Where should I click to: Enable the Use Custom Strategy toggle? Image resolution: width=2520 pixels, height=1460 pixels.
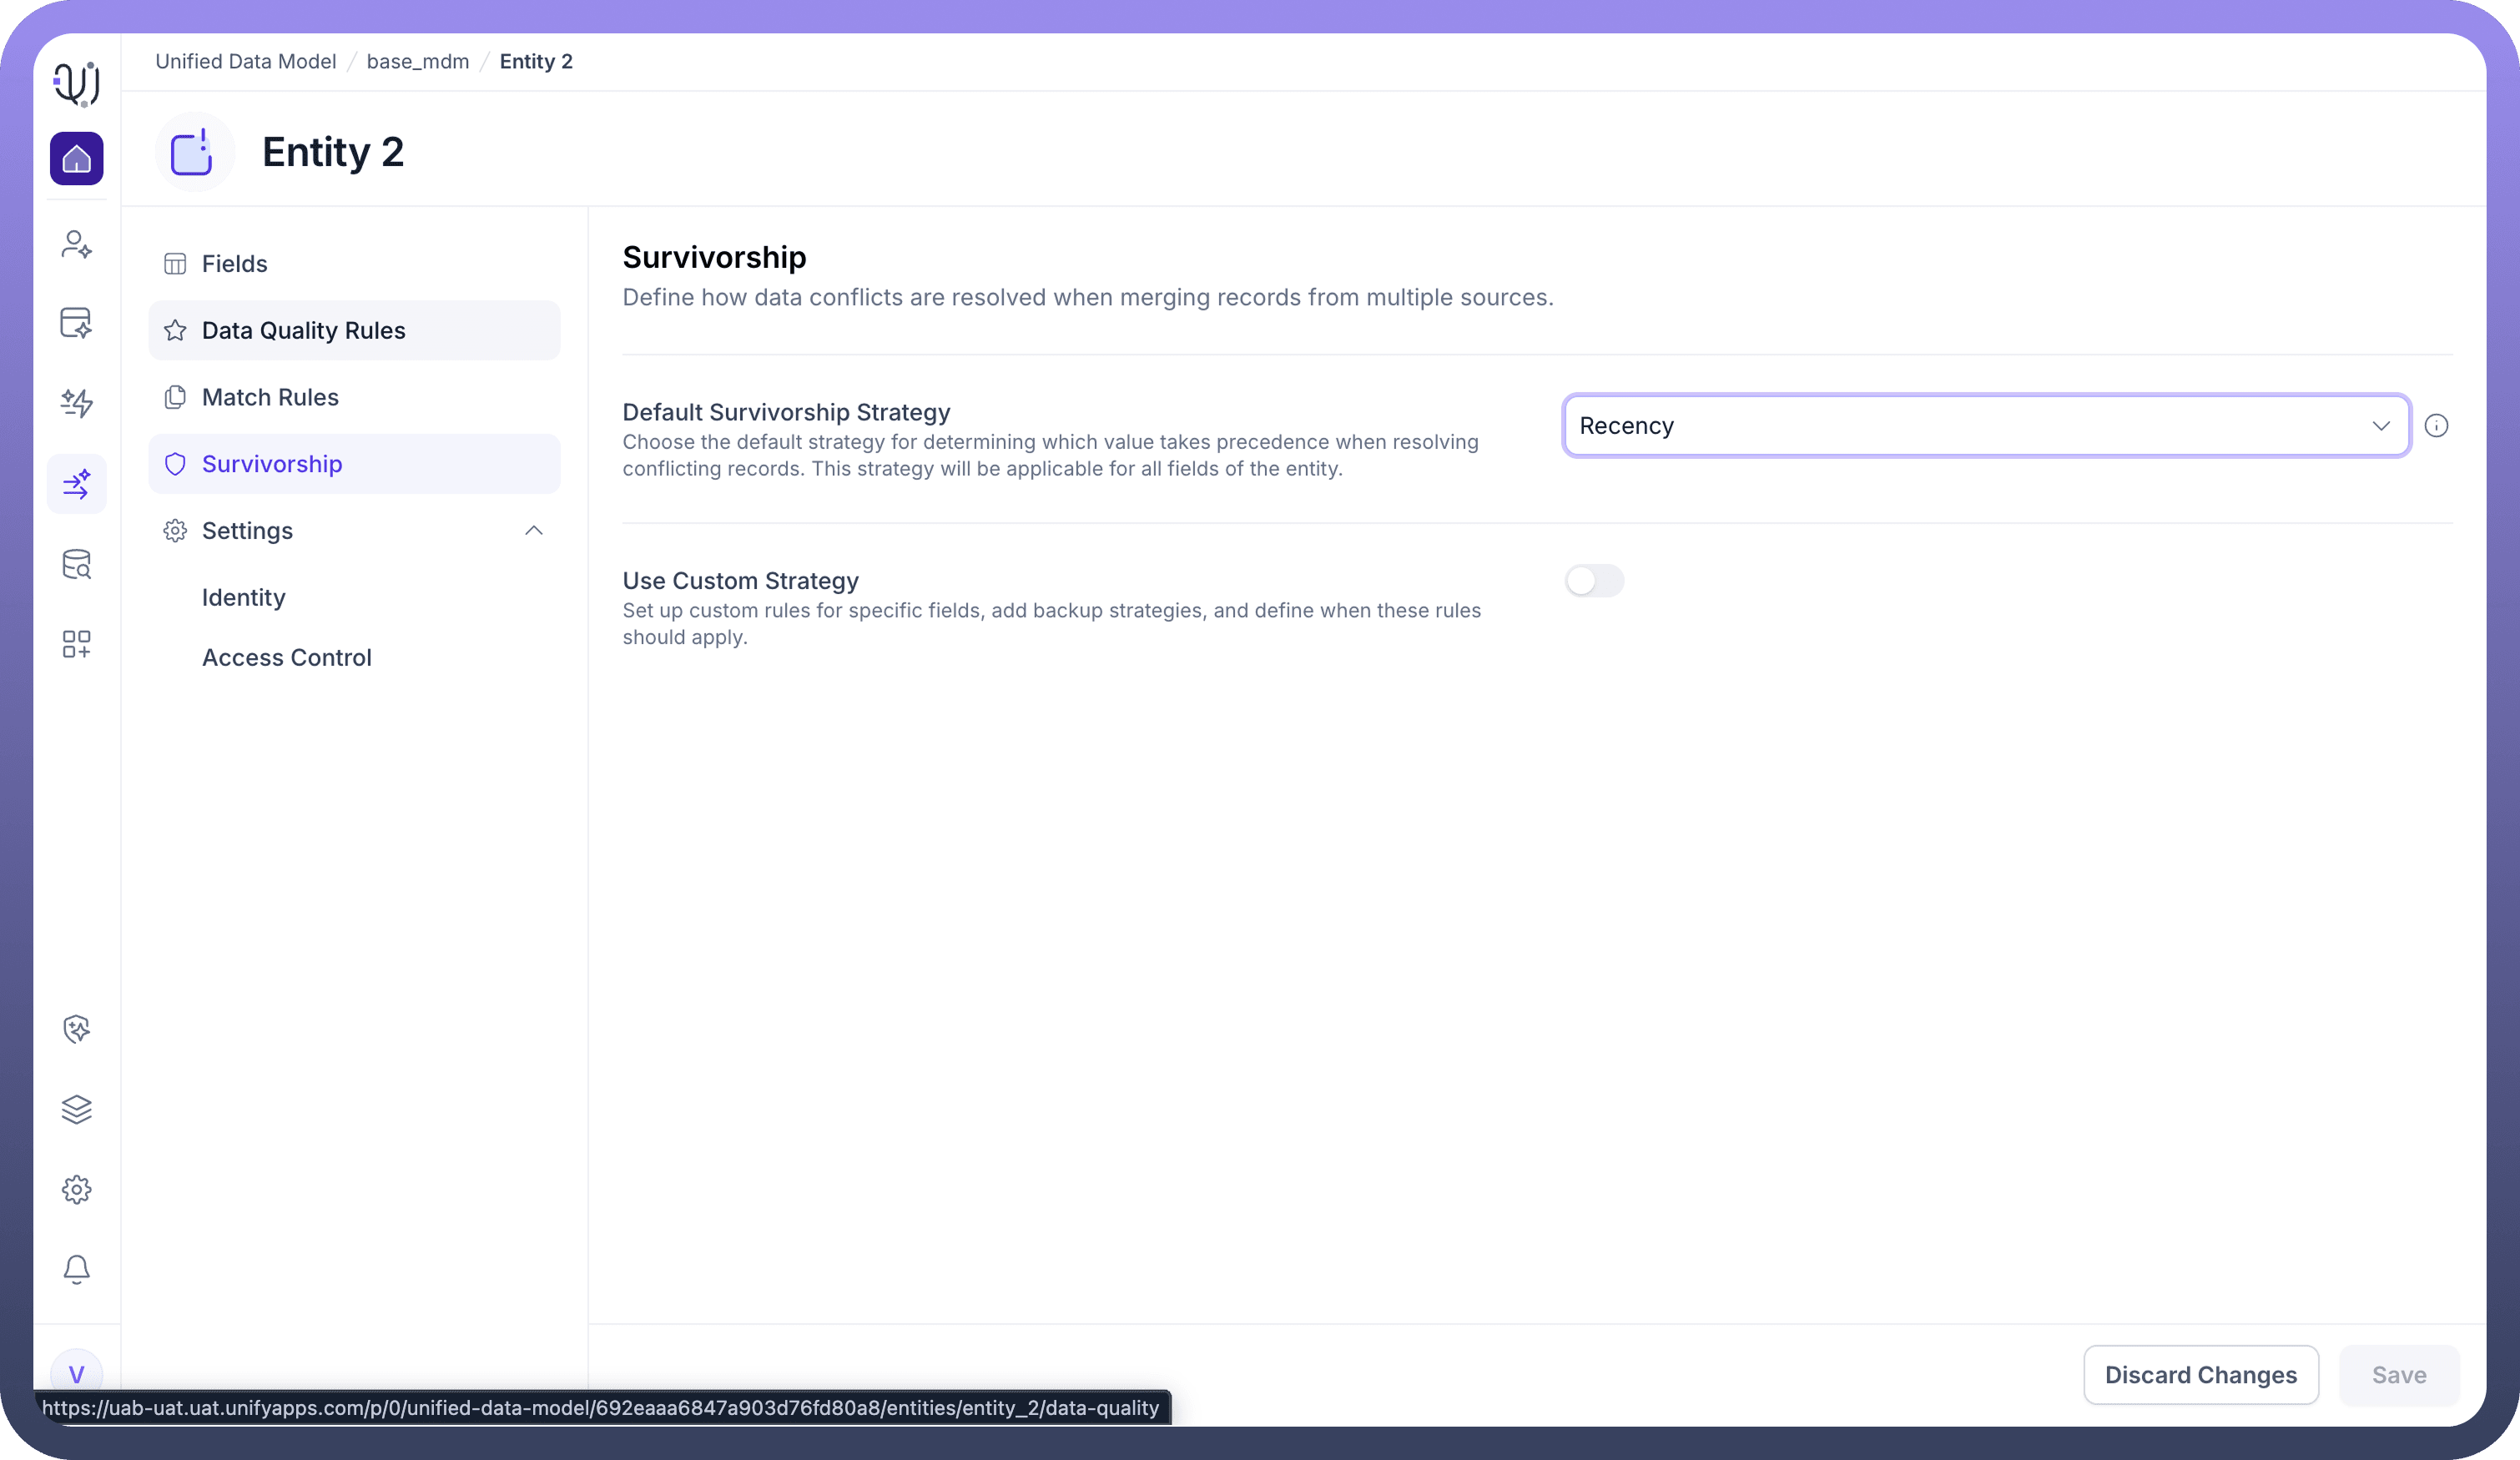[1594, 581]
